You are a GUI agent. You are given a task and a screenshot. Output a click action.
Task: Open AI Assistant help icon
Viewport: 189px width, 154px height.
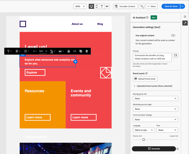pos(147,18)
